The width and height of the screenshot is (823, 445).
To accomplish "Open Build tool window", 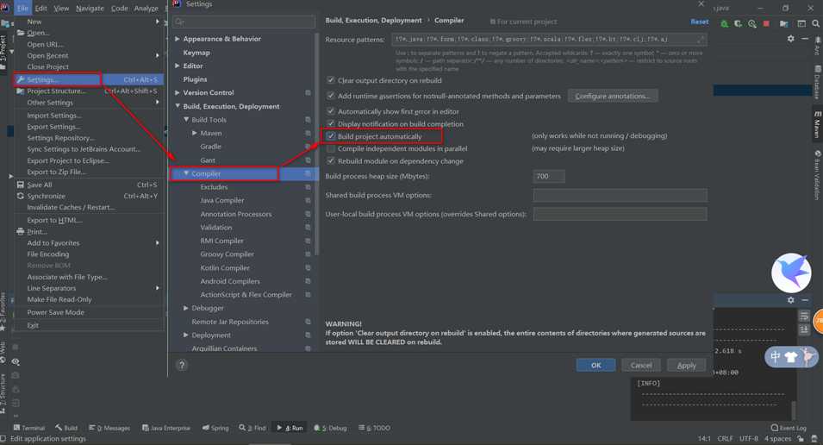I will pos(66,429).
